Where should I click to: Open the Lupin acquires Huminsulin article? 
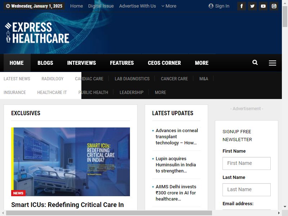[x=176, y=165]
